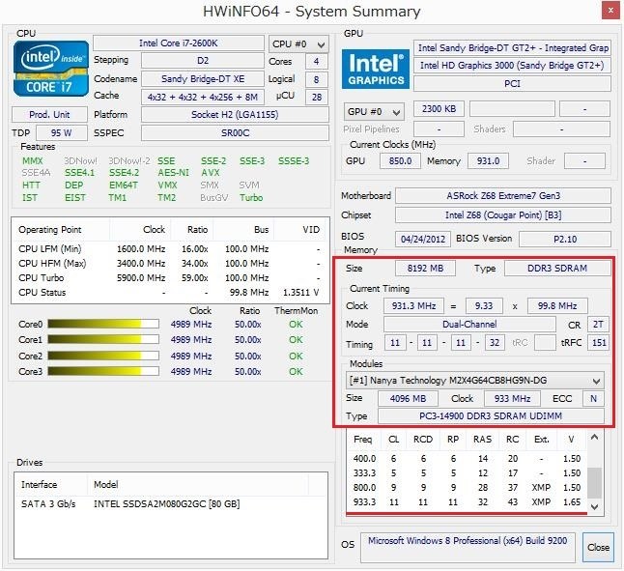The image size is (624, 571).
Task: Click the Cache 4x32 + 4x32 field
Action: 203,97
